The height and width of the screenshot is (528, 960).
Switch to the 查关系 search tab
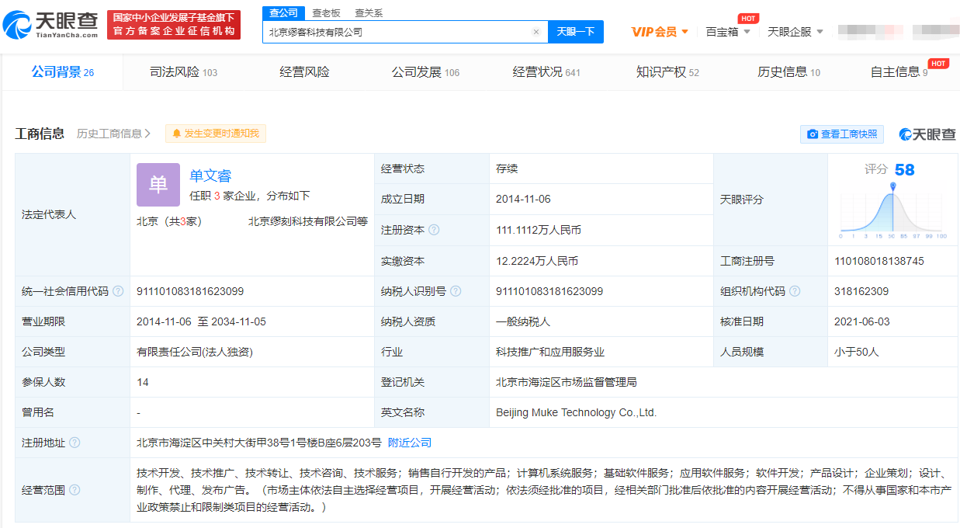(369, 13)
